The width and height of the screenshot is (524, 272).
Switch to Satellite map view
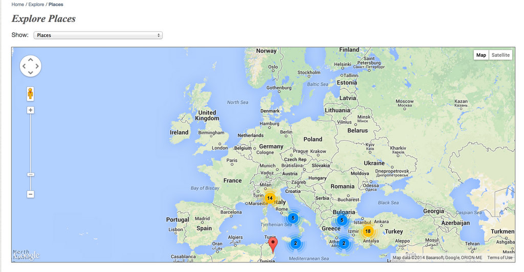[x=500, y=55]
